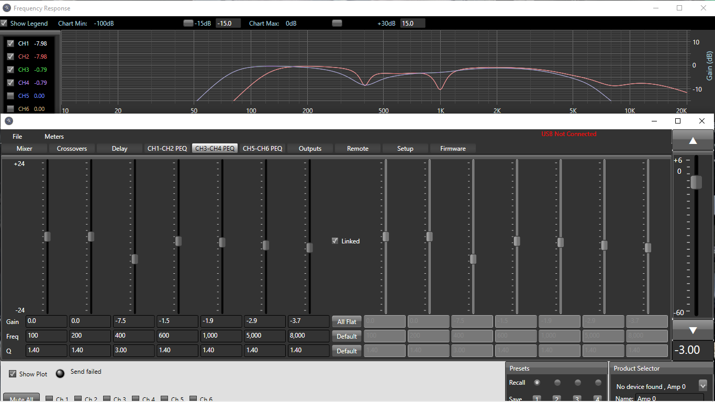Screen dimensions: 715x402
Task: Click the Chart Min -15dB slider handle
Action: [x=188, y=23]
